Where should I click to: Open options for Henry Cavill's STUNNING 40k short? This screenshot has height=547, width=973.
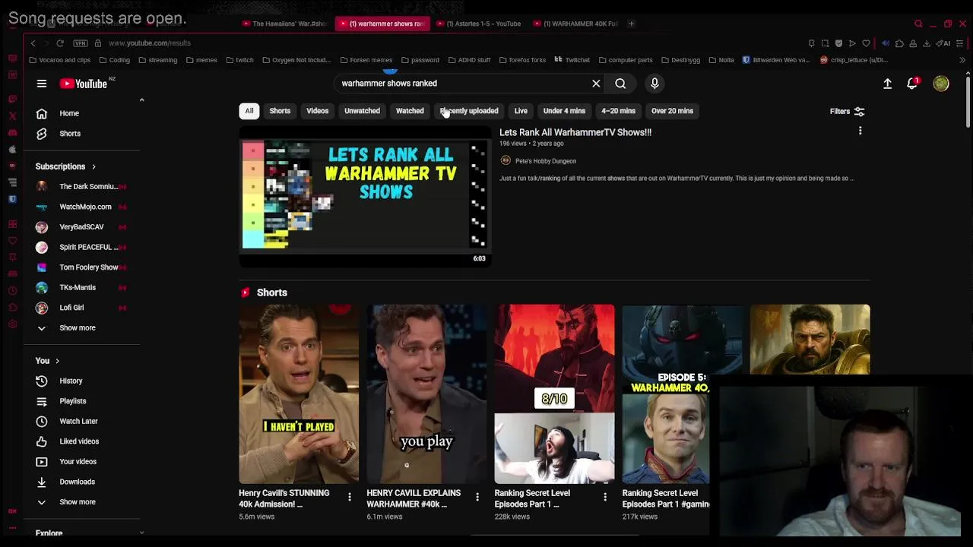(349, 497)
